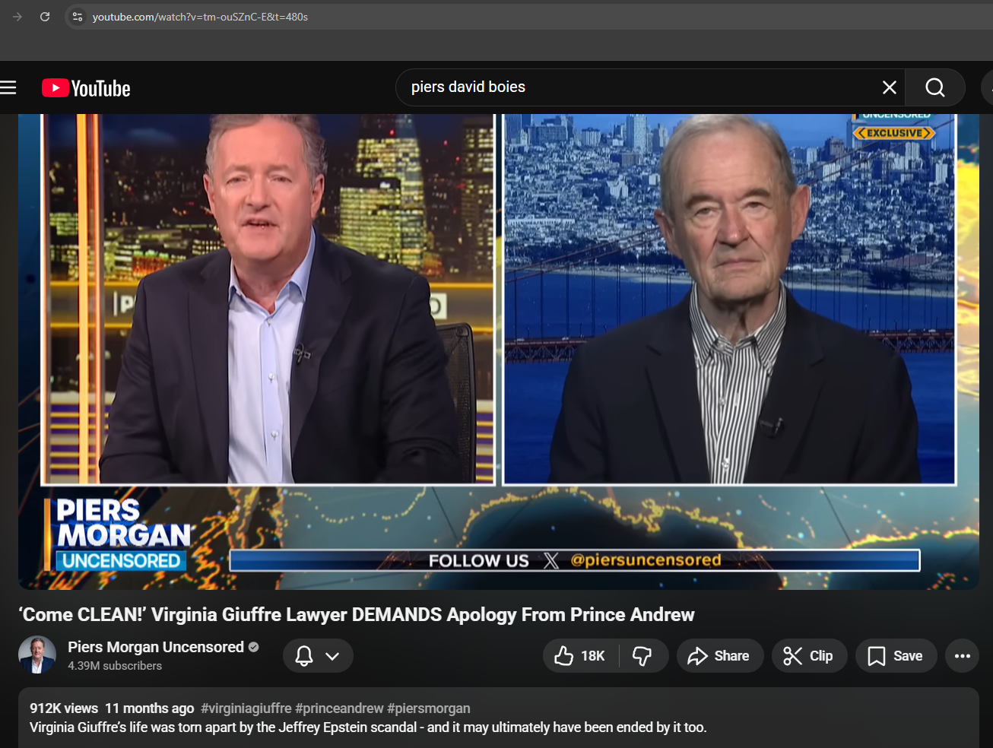Open the #princeandrew hashtag link
The width and height of the screenshot is (993, 748).
click(x=339, y=708)
